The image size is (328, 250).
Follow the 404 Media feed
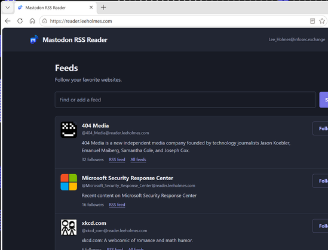pyautogui.click(x=320, y=128)
